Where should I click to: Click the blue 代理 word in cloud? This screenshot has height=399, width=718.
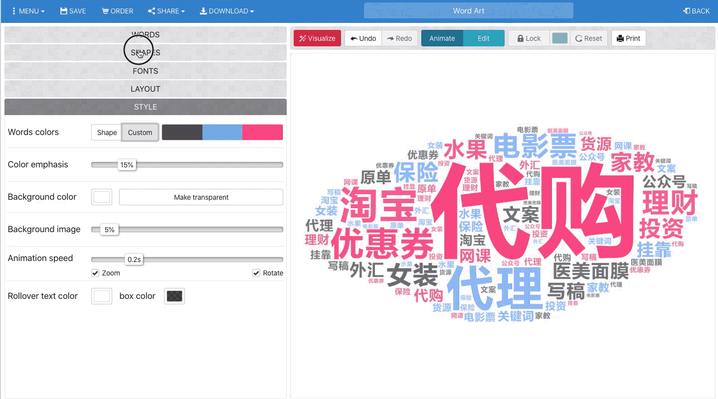(x=495, y=288)
